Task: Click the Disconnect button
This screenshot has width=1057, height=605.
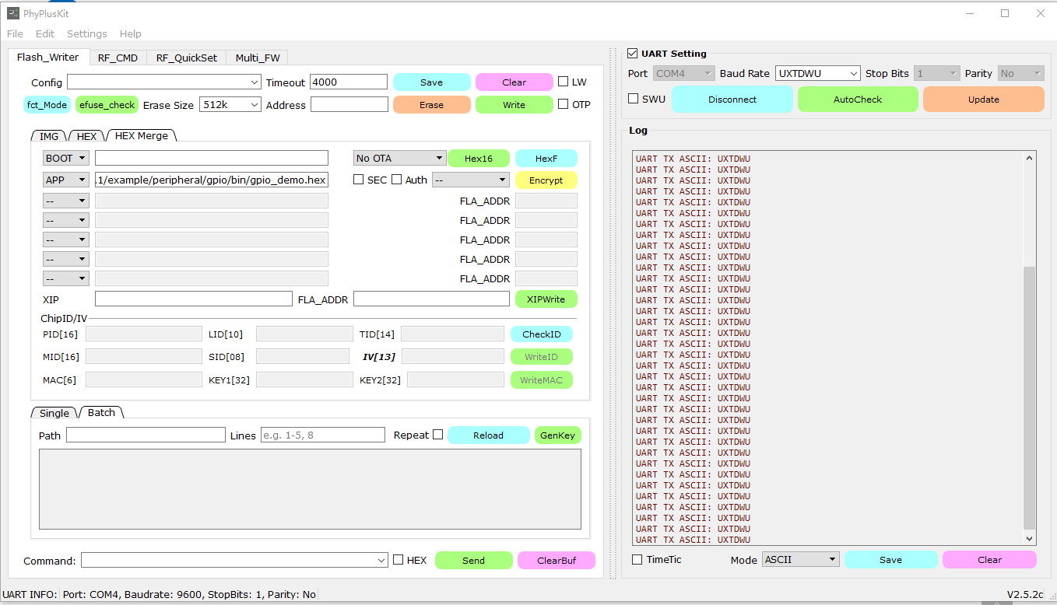Action: click(732, 100)
